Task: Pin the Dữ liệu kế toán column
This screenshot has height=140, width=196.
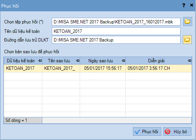Action: pos(40,61)
